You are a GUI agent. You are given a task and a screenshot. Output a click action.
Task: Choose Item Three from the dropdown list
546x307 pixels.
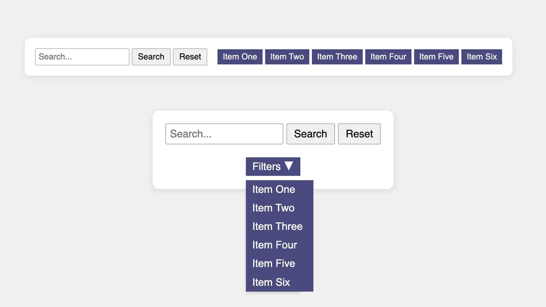[x=277, y=226]
